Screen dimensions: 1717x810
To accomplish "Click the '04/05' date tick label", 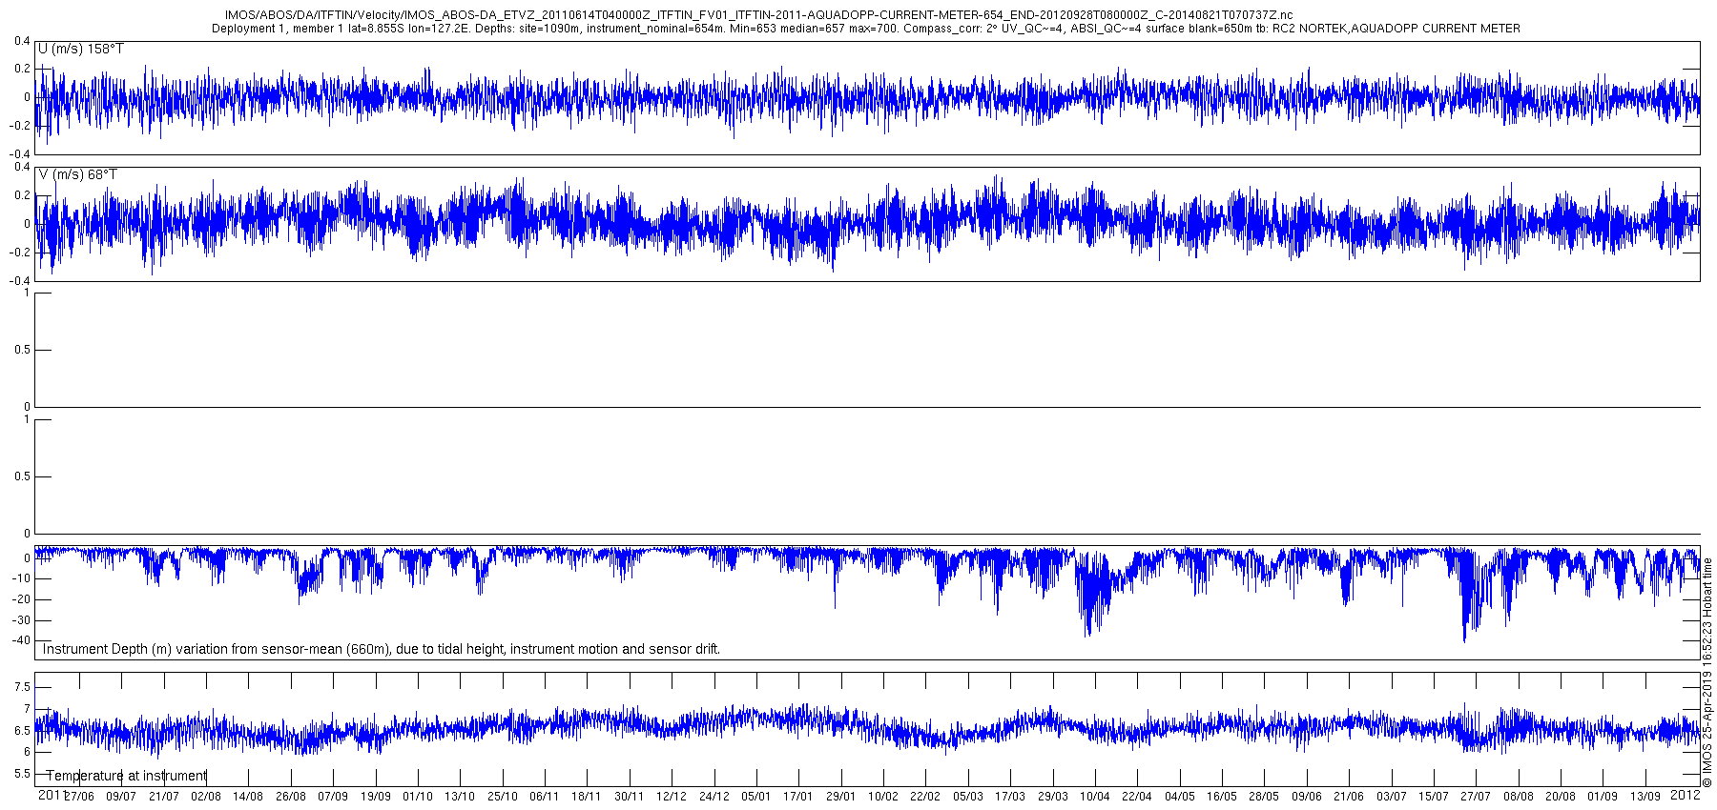I will coord(1179,797).
